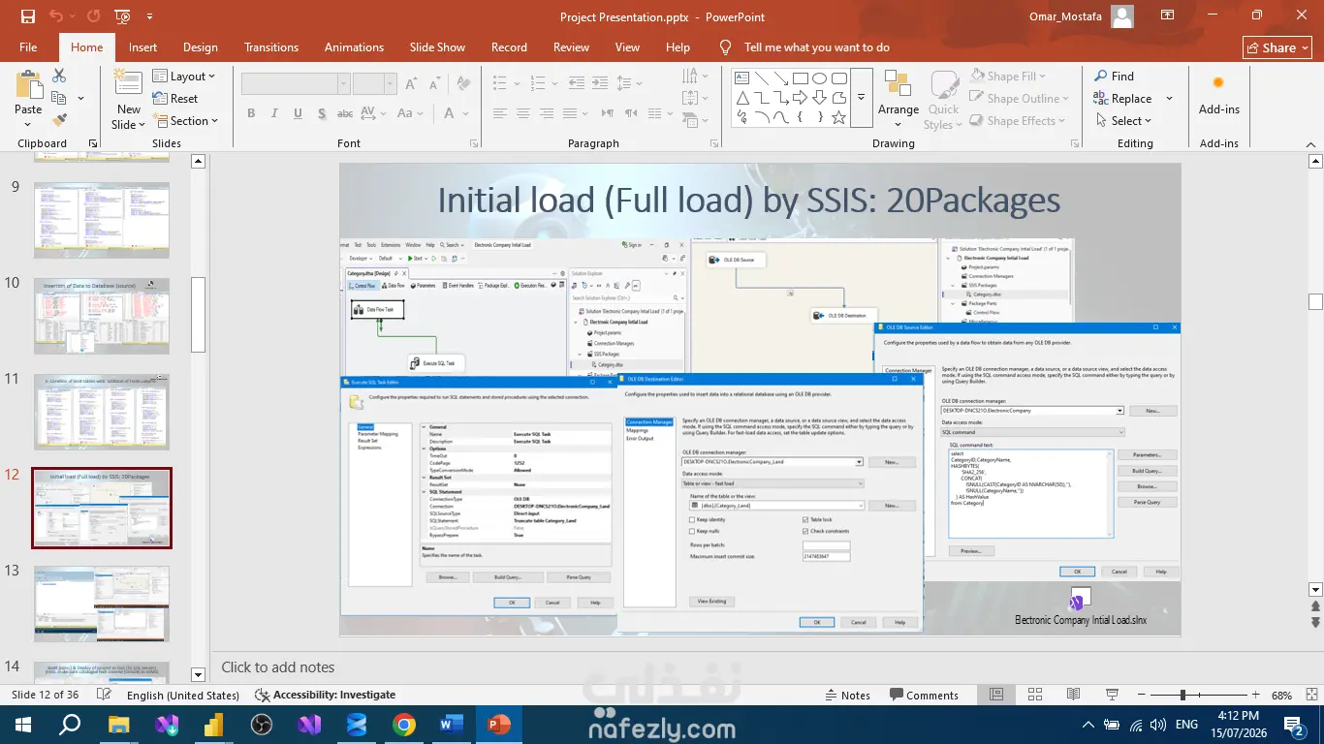
Task: Collapse the ribbon with the chevron
Action: [1311, 143]
